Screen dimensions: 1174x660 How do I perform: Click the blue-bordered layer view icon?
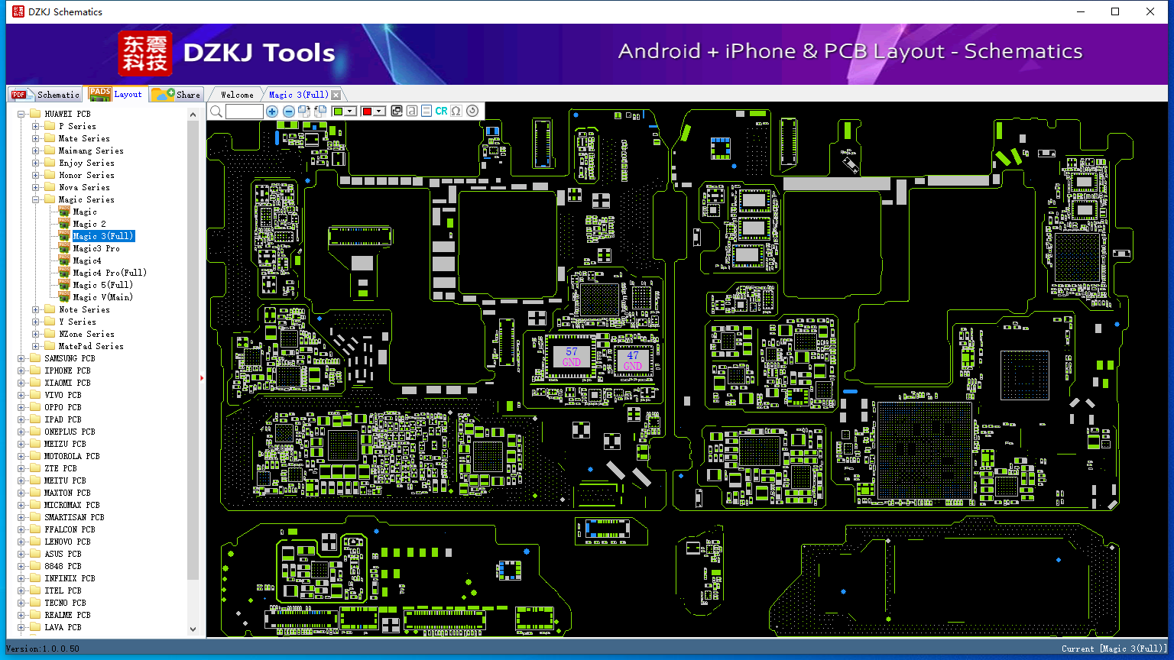tap(426, 112)
